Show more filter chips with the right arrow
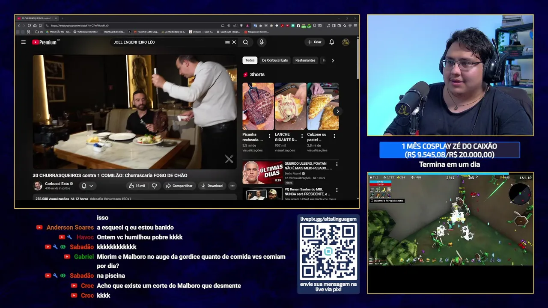 tap(333, 60)
